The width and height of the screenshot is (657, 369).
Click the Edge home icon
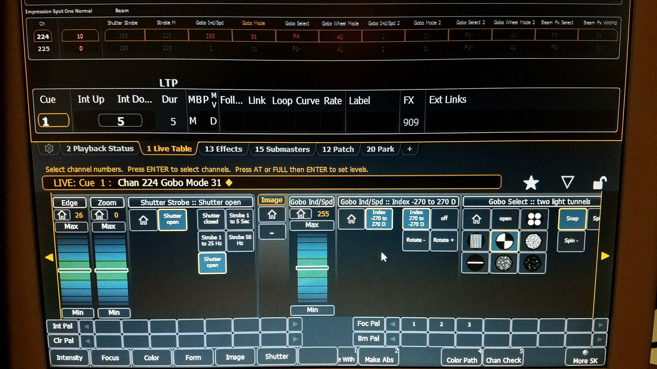[x=62, y=215]
